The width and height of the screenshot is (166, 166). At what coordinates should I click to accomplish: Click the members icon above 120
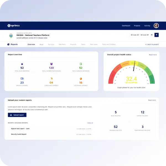pyautogui.click(x=51, y=64)
